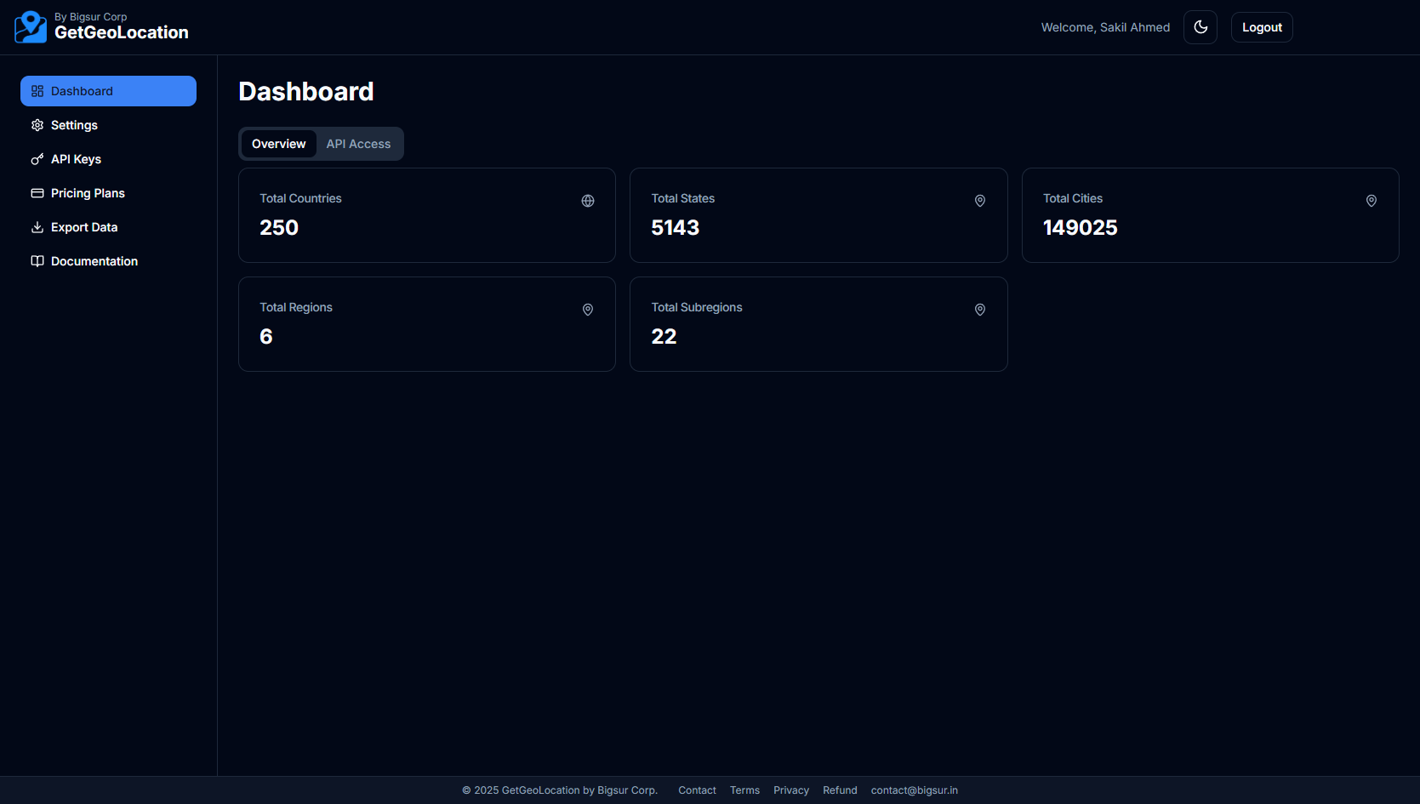This screenshot has height=804, width=1420.
Task: Click the pin icon in Total Cities card
Action: (x=1372, y=201)
